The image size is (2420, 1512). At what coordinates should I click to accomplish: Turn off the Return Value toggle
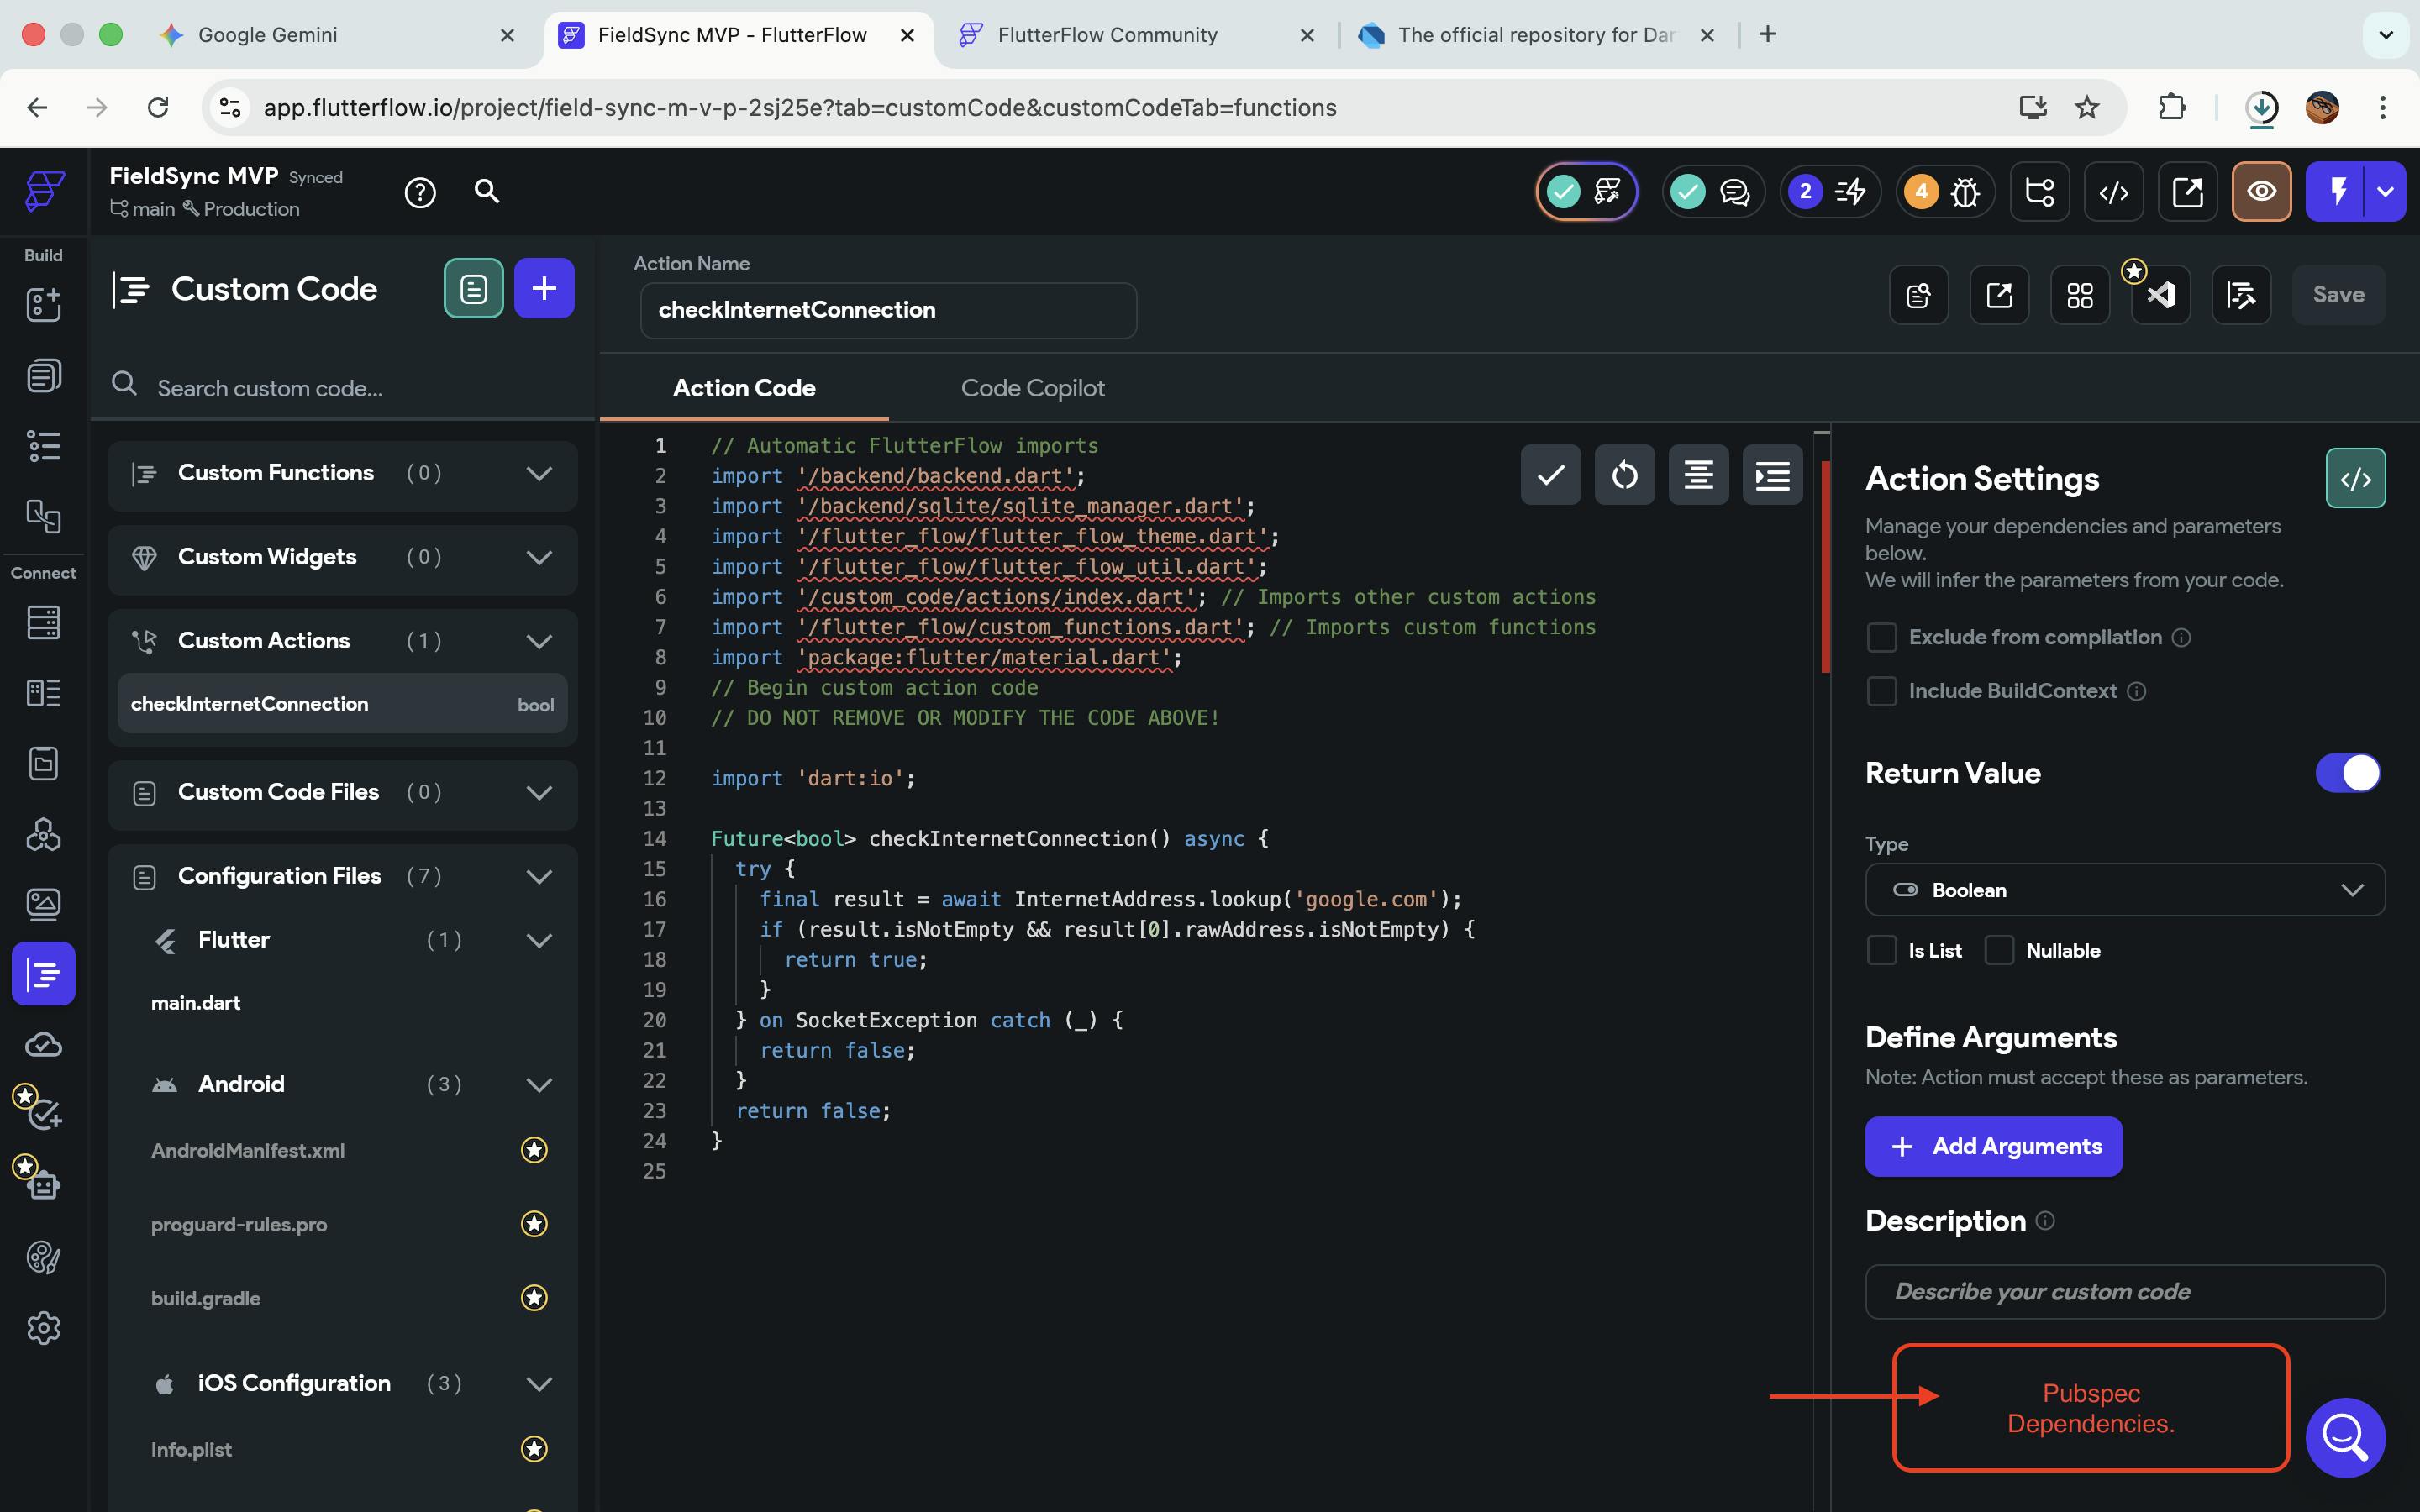(x=2347, y=773)
